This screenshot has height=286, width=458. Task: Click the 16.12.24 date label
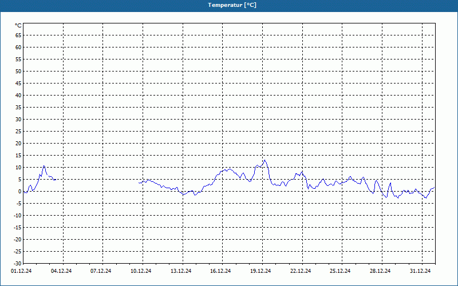click(220, 271)
